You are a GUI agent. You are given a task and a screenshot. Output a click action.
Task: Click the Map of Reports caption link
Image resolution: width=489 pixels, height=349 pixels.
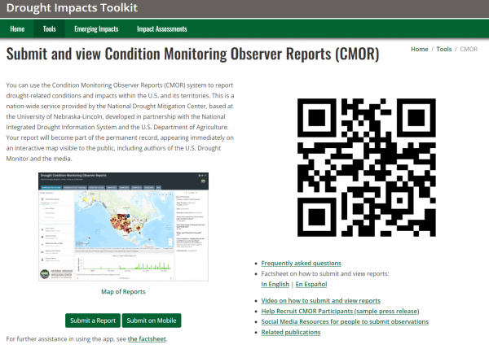coord(123,292)
